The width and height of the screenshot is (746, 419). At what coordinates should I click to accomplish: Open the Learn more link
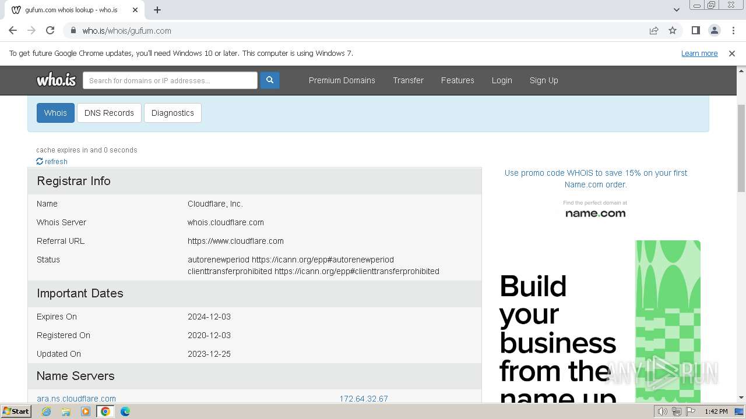tap(699, 54)
